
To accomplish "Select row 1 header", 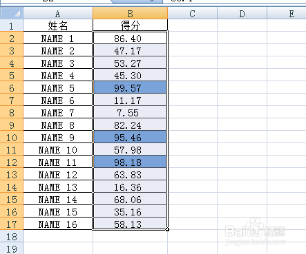I will coord(12,25).
